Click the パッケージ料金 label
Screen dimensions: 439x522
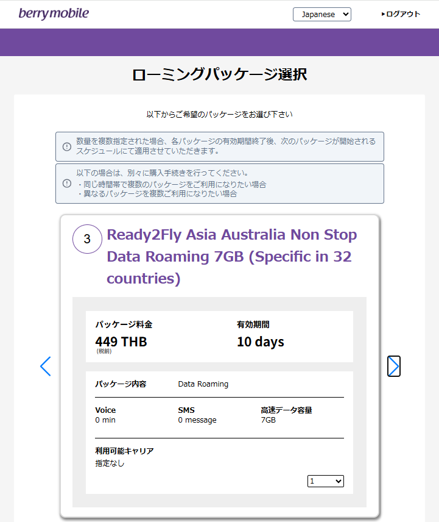point(124,324)
